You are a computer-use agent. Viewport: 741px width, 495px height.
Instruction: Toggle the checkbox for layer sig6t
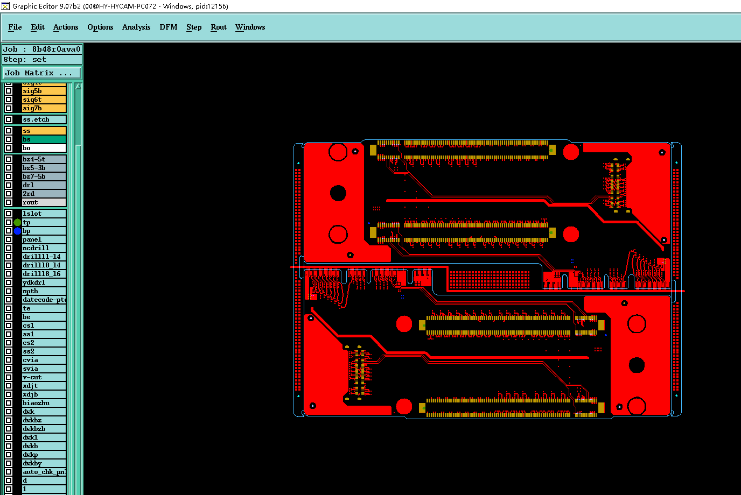pos(9,100)
